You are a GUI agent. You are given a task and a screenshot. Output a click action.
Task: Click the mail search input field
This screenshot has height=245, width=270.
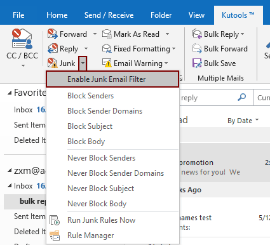[216, 98]
